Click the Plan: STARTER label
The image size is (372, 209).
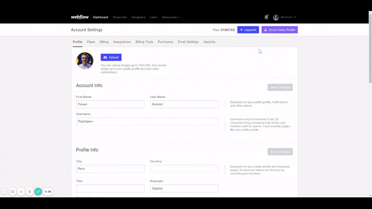click(224, 30)
